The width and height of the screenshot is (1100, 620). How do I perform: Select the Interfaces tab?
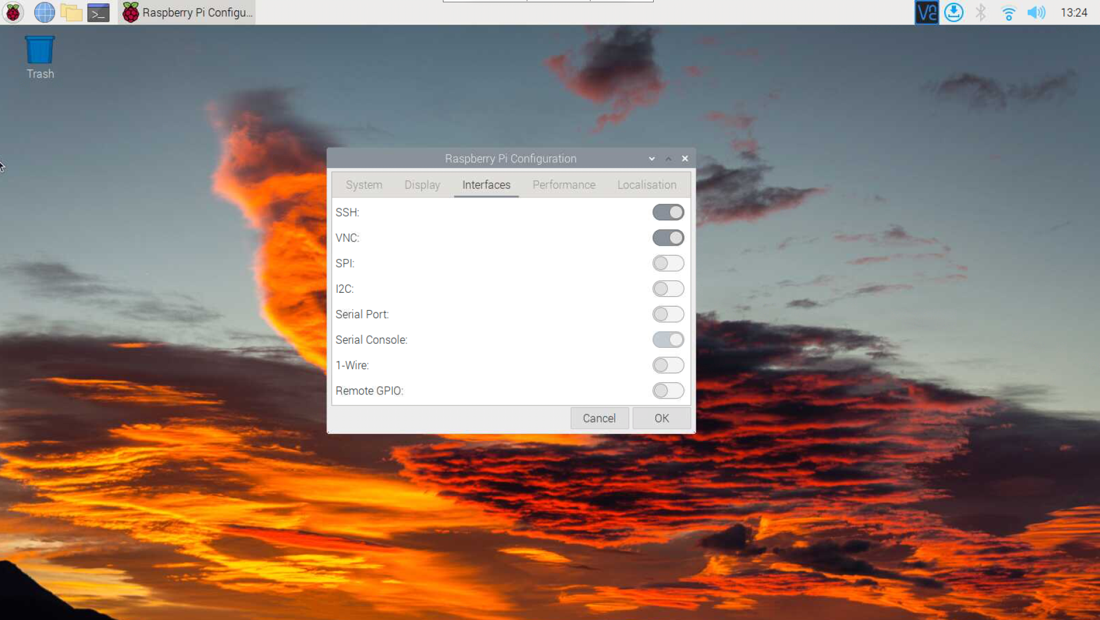[x=486, y=185]
